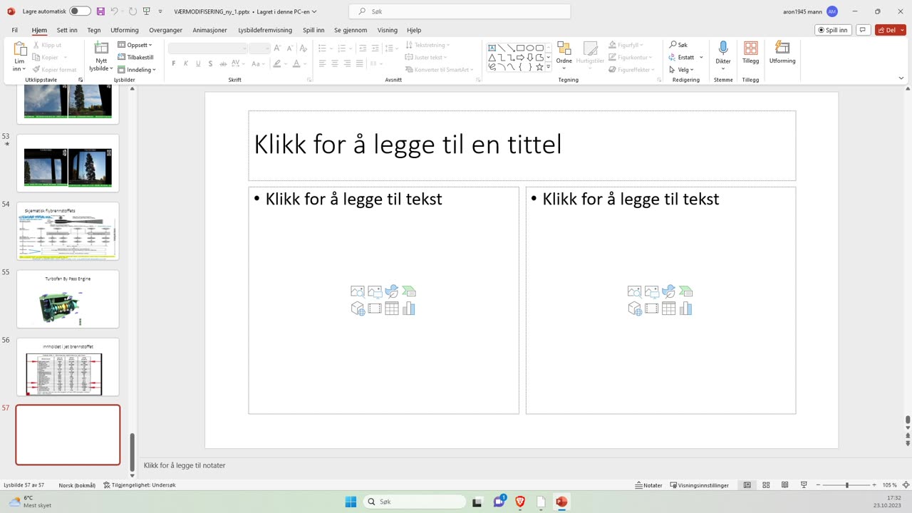The height and width of the screenshot is (513, 912).
Task: Click the Spill inn button at top right
Action: coord(834,30)
